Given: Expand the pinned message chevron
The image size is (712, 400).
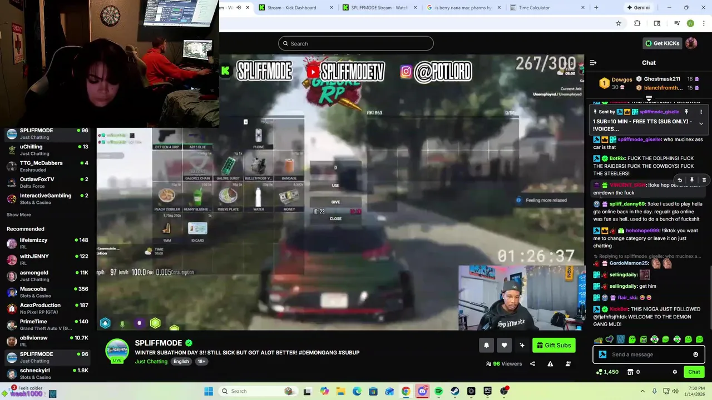Looking at the screenshot, I should click(701, 123).
